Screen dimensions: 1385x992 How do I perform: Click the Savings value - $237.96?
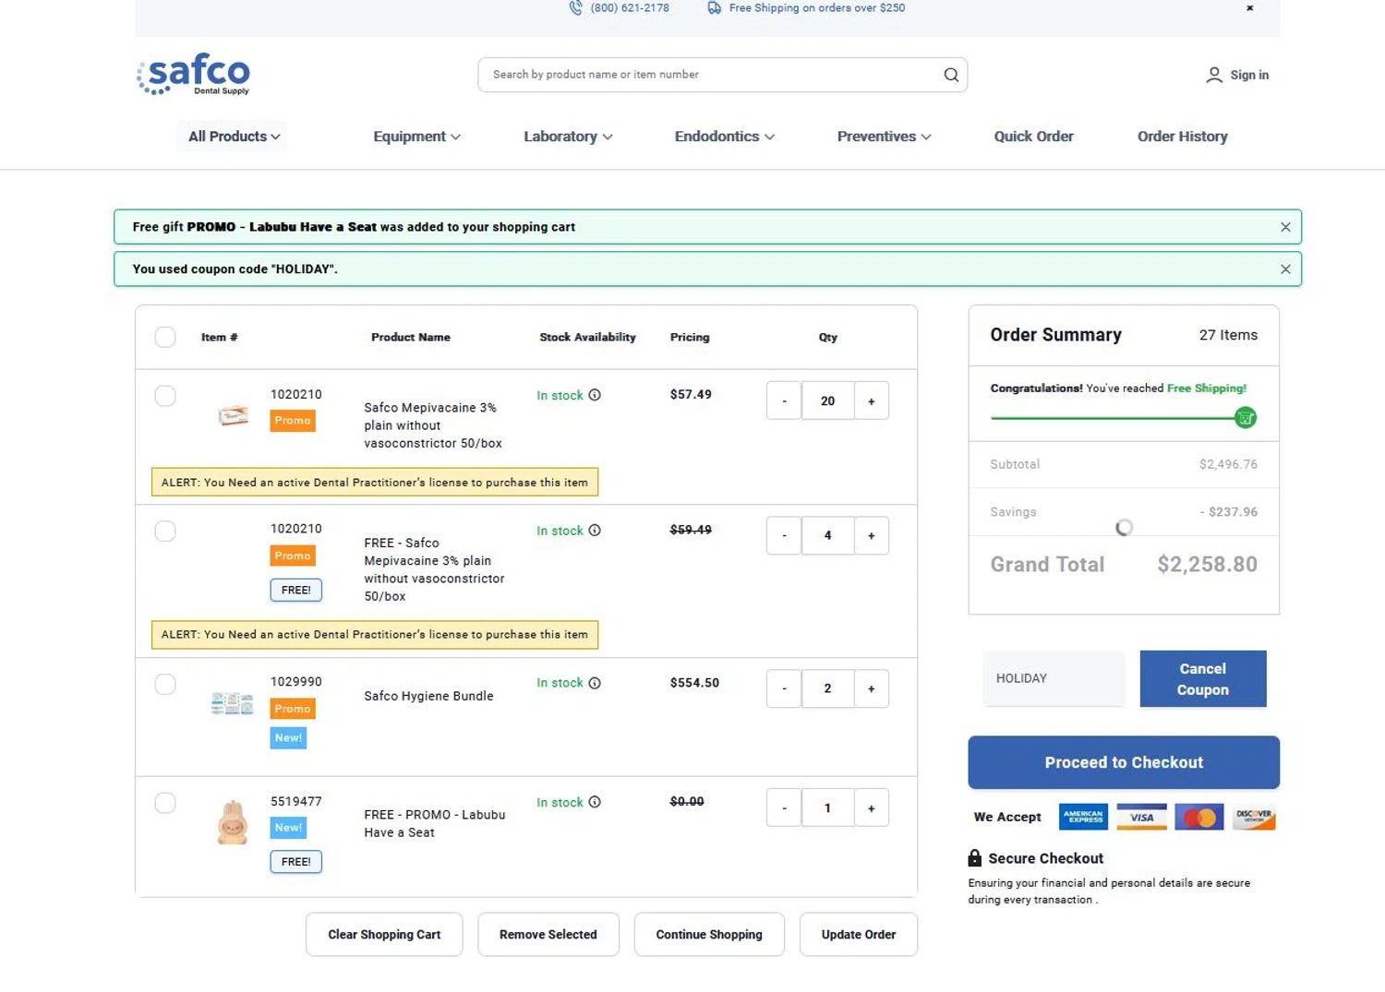coord(1229,512)
